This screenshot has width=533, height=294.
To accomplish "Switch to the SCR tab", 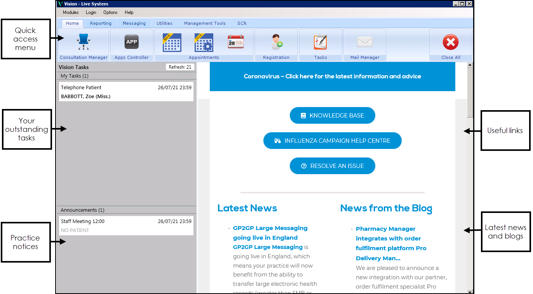I will pos(242,23).
